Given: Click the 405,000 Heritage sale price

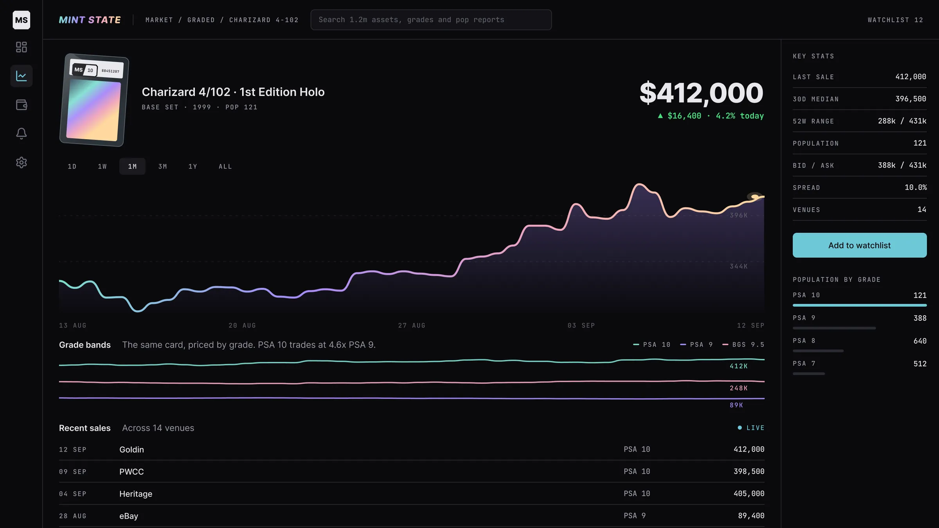Looking at the screenshot, I should coord(749,494).
